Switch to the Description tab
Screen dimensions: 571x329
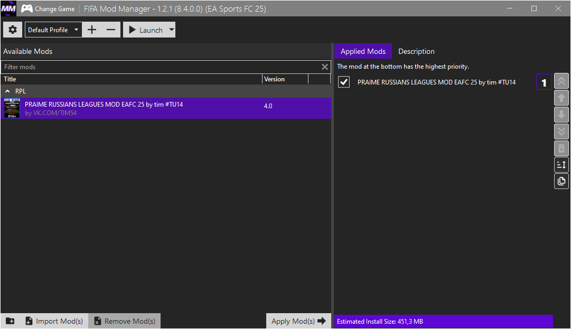[416, 51]
